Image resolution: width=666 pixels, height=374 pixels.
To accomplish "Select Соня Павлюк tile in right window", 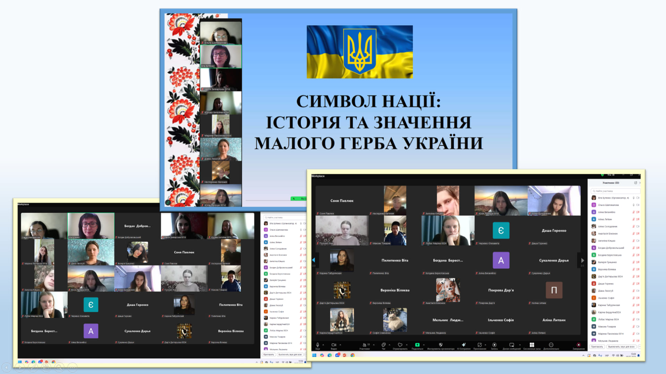I will (342, 201).
